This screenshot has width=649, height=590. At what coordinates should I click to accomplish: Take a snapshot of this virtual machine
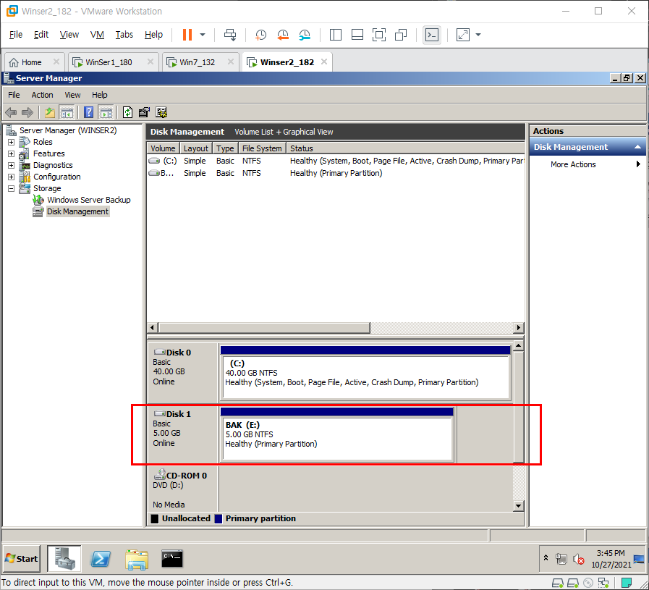(x=260, y=35)
